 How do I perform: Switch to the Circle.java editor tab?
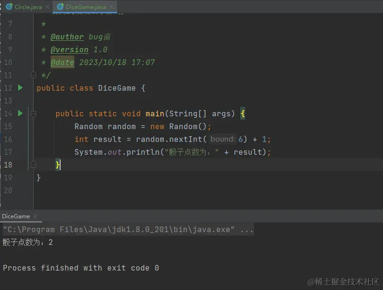(28, 7)
